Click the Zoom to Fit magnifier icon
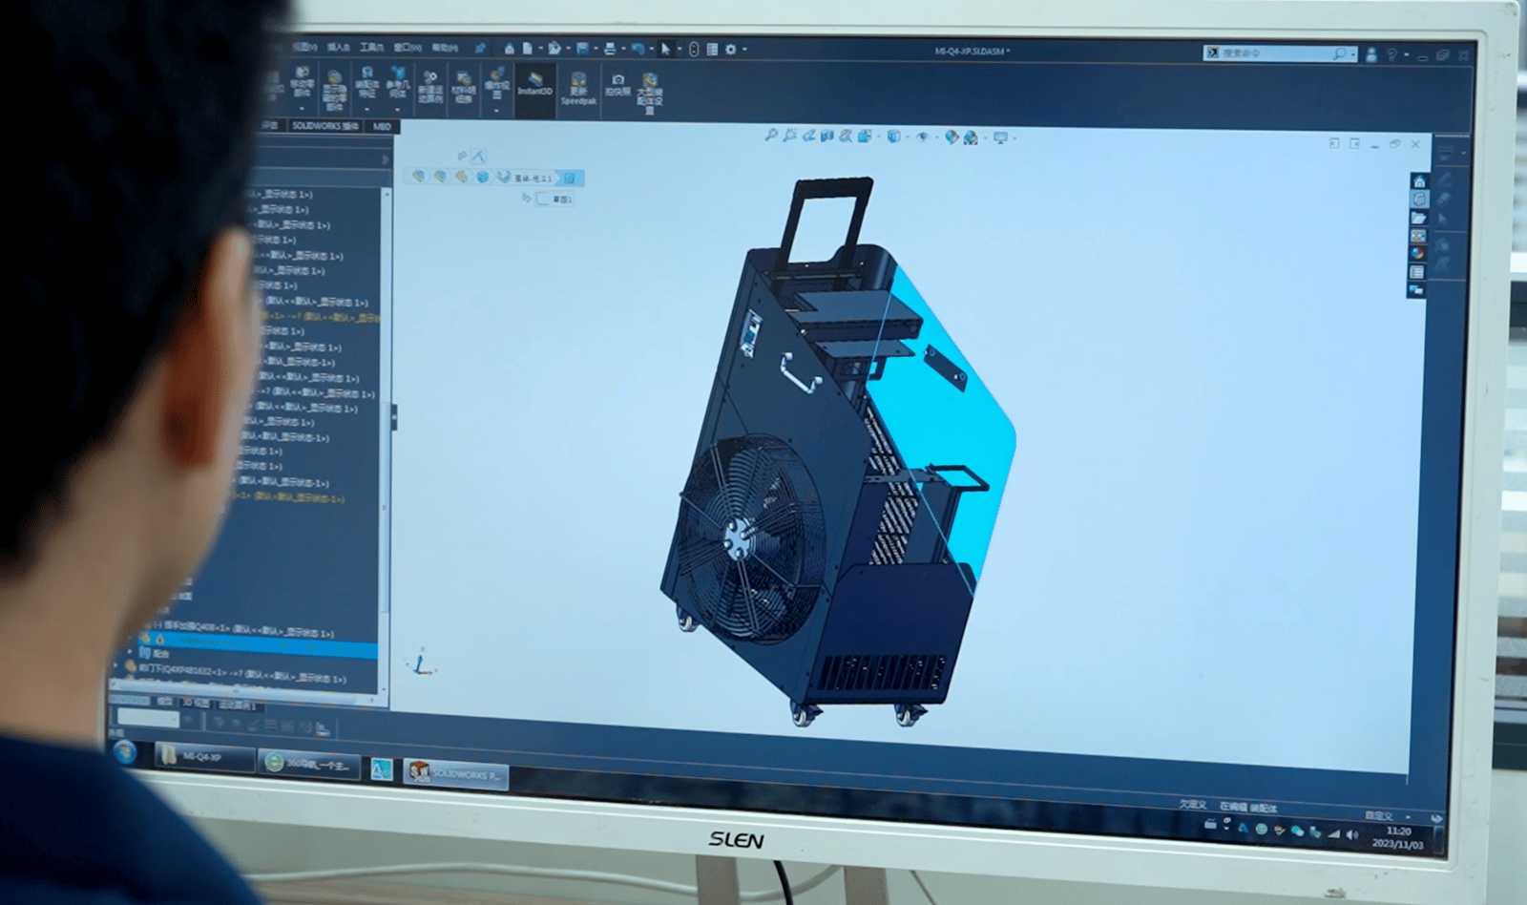This screenshot has width=1527, height=905. click(x=771, y=136)
